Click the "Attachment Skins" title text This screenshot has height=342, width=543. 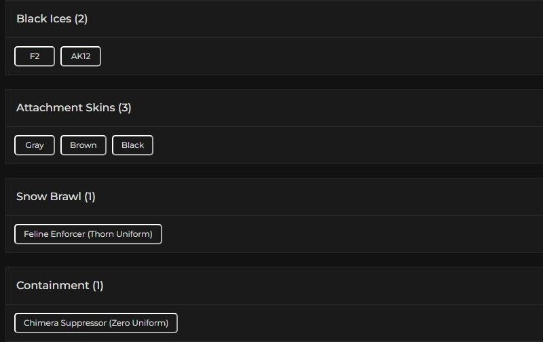pos(65,108)
